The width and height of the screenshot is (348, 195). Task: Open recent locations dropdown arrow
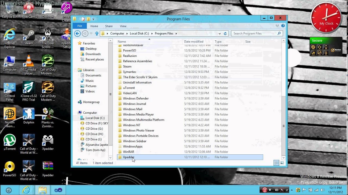[x=91, y=34]
